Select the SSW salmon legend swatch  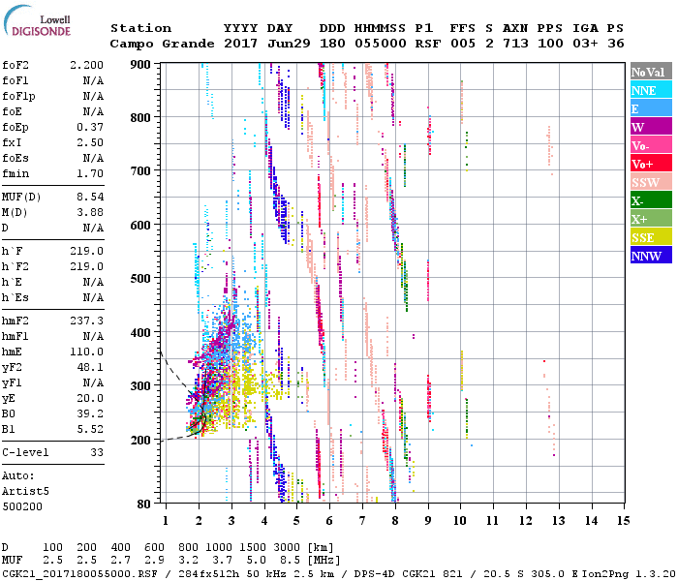[651, 182]
